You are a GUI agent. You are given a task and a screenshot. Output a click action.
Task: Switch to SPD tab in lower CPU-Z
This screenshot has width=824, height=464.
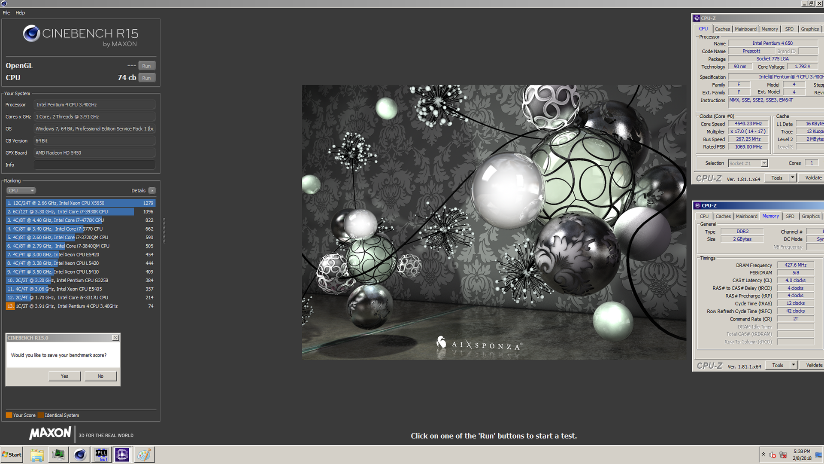790,216
